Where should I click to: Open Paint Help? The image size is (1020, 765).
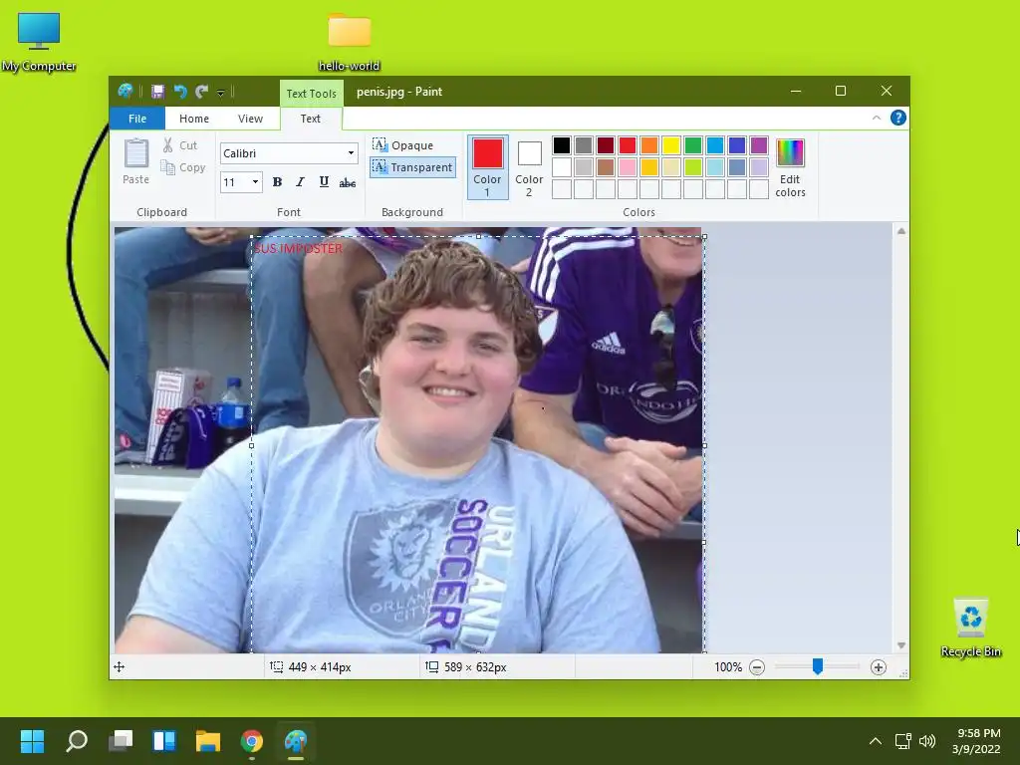pos(898,118)
